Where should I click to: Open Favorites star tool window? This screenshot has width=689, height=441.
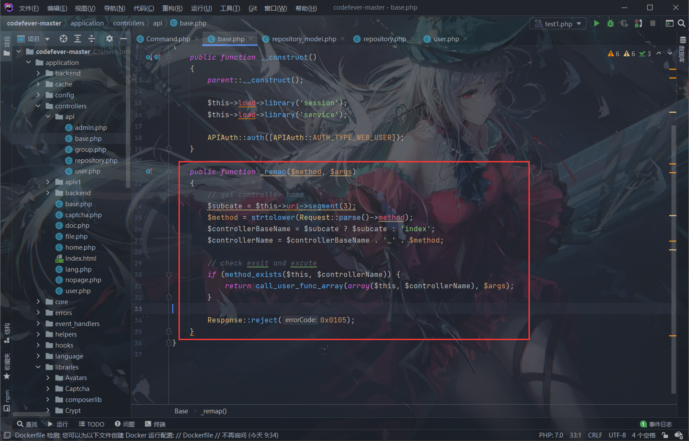[x=7, y=366]
